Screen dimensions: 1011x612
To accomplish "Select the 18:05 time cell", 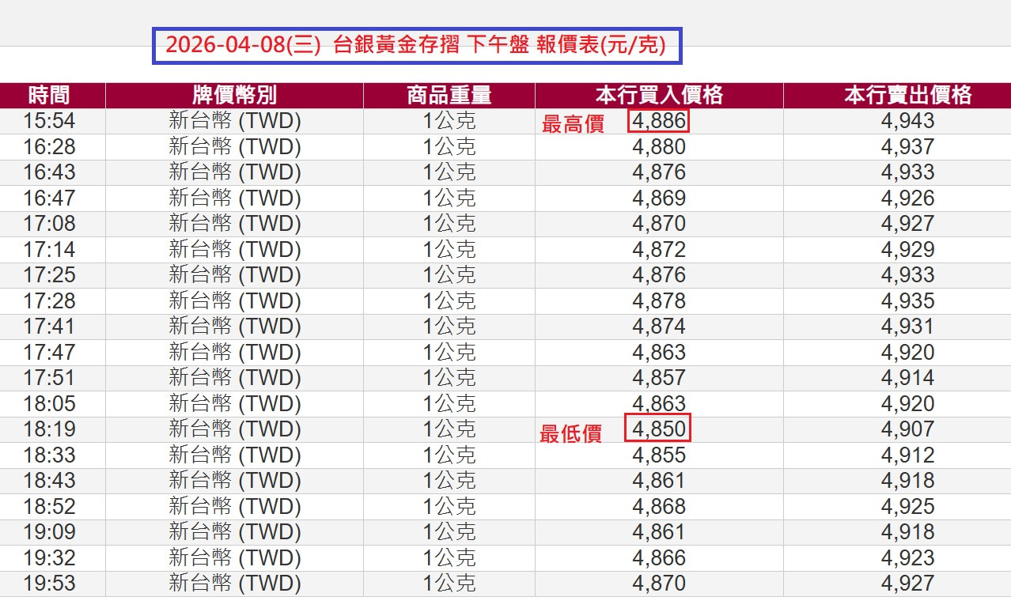I will [52, 404].
